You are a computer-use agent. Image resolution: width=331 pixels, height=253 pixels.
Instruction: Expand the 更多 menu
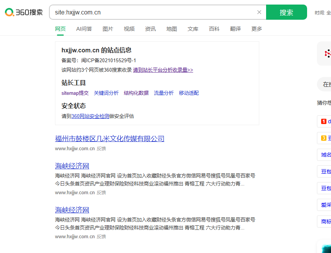257,29
